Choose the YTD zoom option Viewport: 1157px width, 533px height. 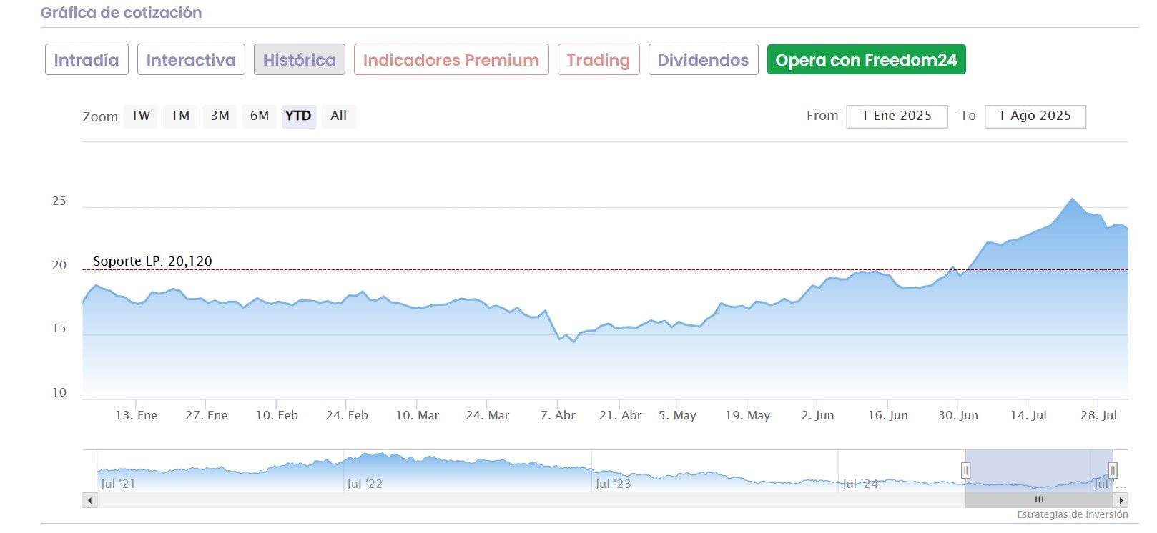tap(298, 116)
